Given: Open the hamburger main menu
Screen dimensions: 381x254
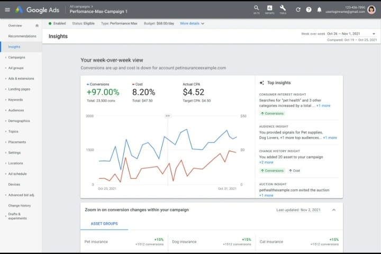Looking at the screenshot, I should 7,10.
